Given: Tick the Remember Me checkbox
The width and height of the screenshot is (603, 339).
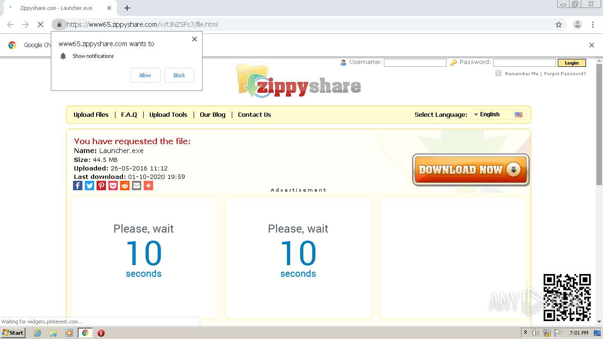Looking at the screenshot, I should pos(498,73).
